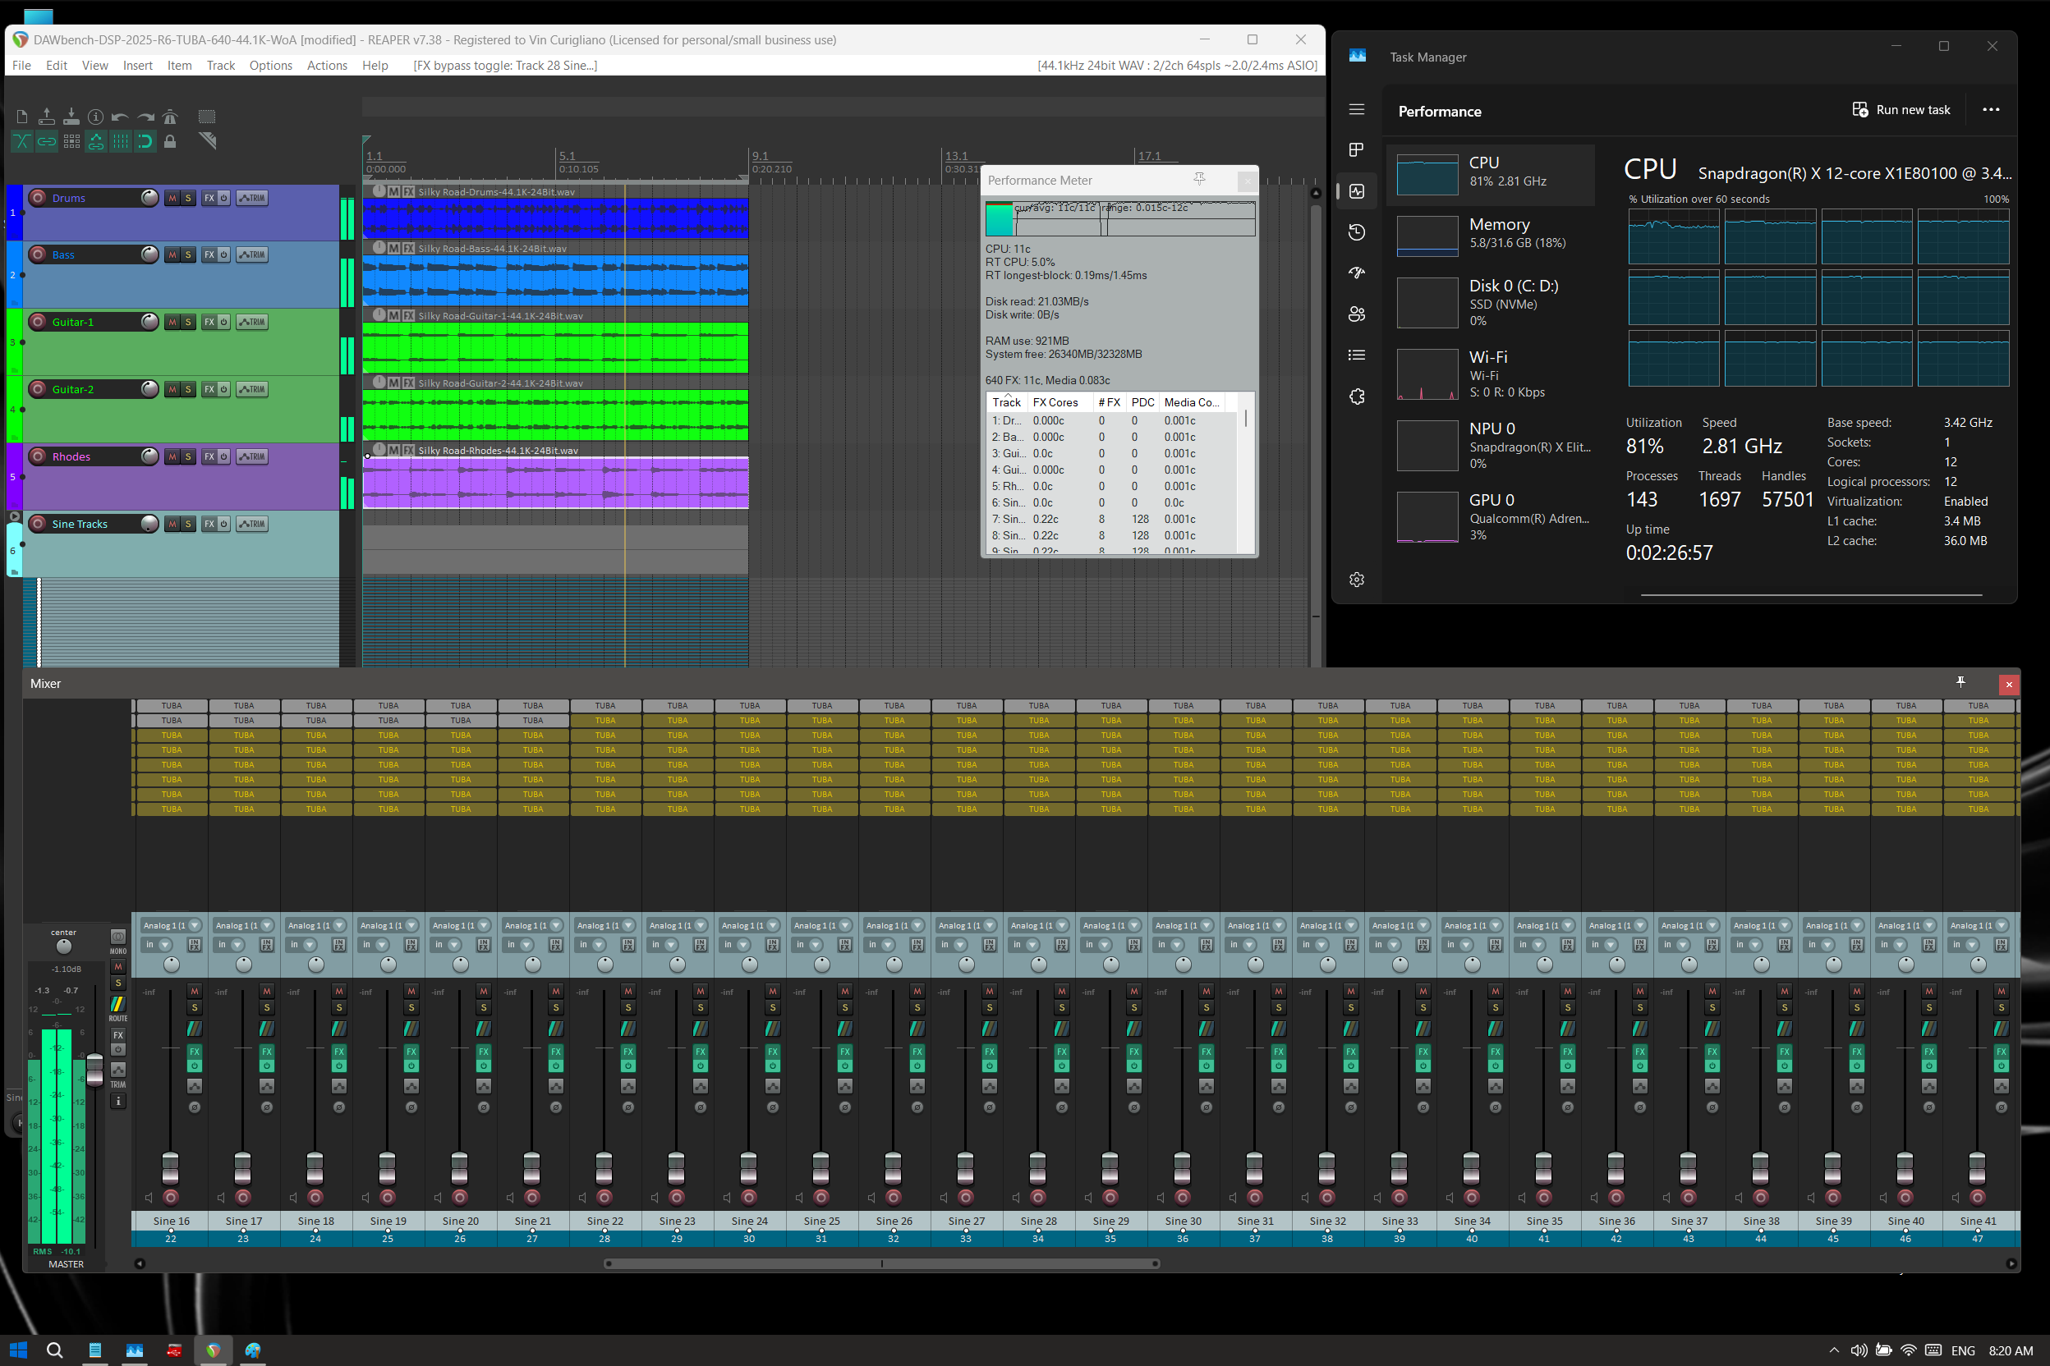Open the Actions menu
Screen dimensions: 2050x1366
(x=327, y=66)
